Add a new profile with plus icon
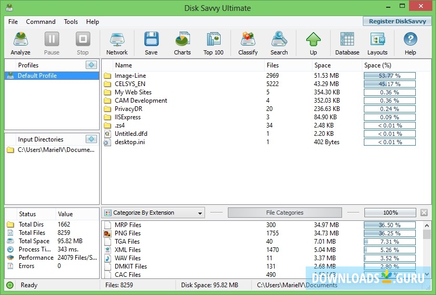436x295 pixels. [x=91, y=65]
